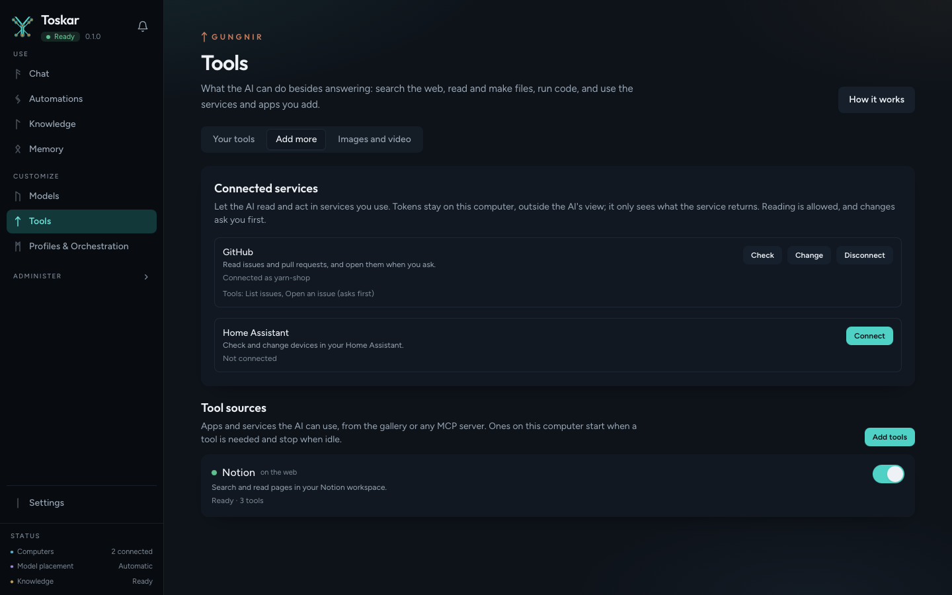Expand the Administer section chevron

[146, 277]
